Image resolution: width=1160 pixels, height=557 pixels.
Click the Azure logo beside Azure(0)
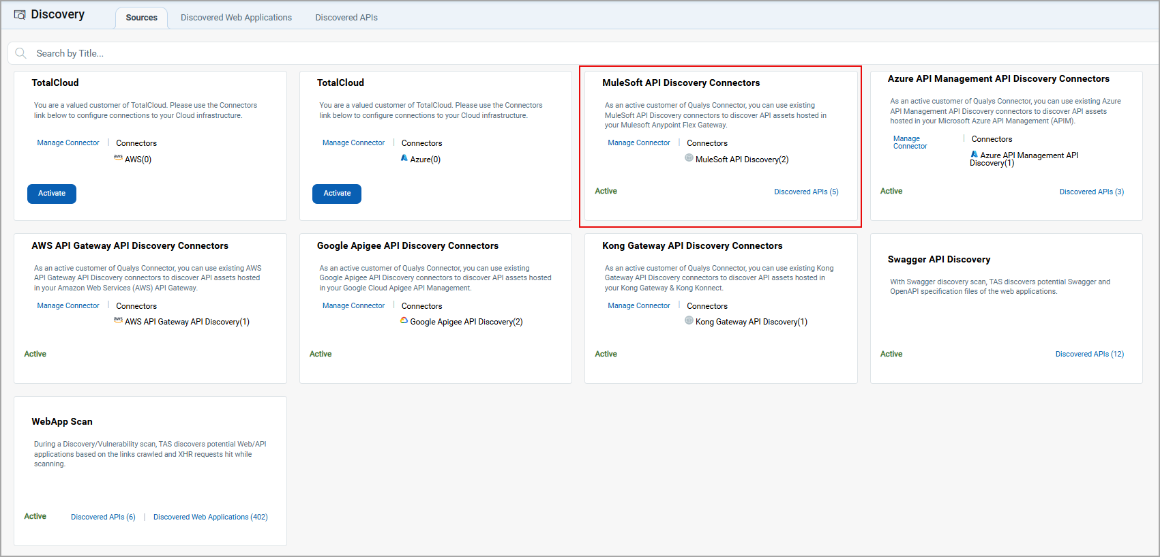click(404, 157)
